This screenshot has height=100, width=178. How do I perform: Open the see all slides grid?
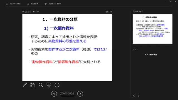[33, 85]
